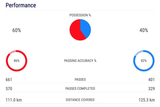The width and height of the screenshot is (160, 107).
Task: Click the PASSING ACCURACY % label
Action: [x=80, y=61]
